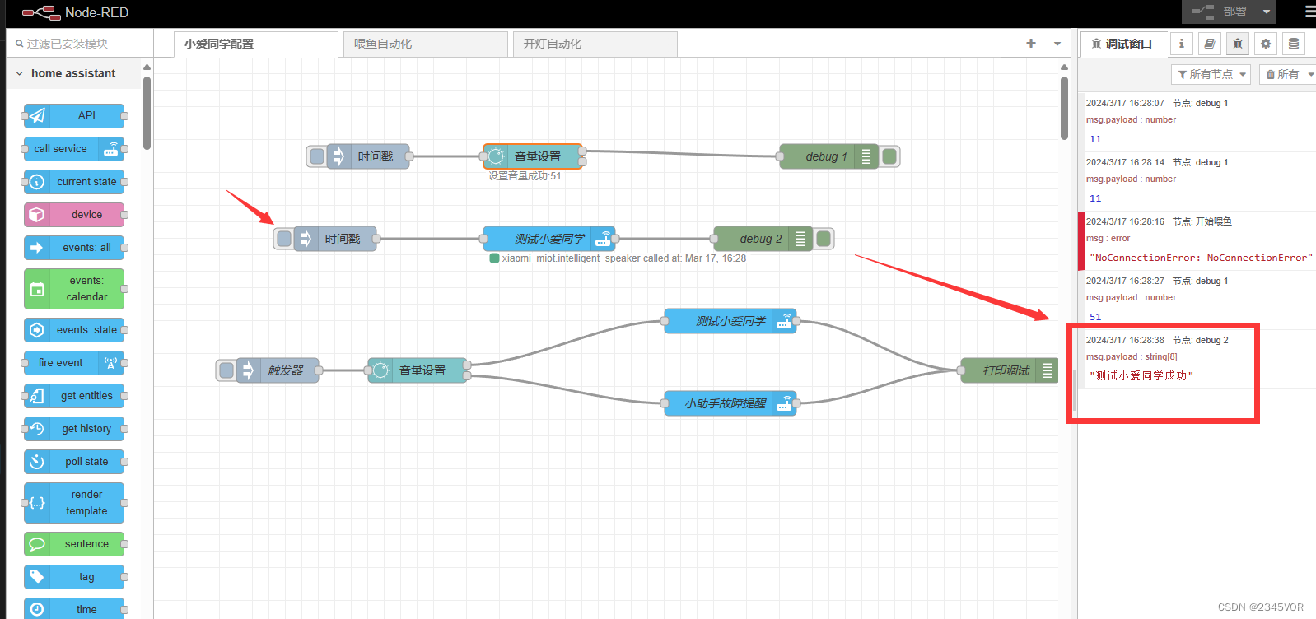The width and height of the screenshot is (1316, 619).
Task: Select the fire event palette node
Action: 74,363
